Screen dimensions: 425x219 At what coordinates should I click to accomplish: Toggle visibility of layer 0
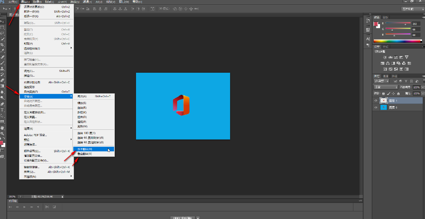pos(376,108)
